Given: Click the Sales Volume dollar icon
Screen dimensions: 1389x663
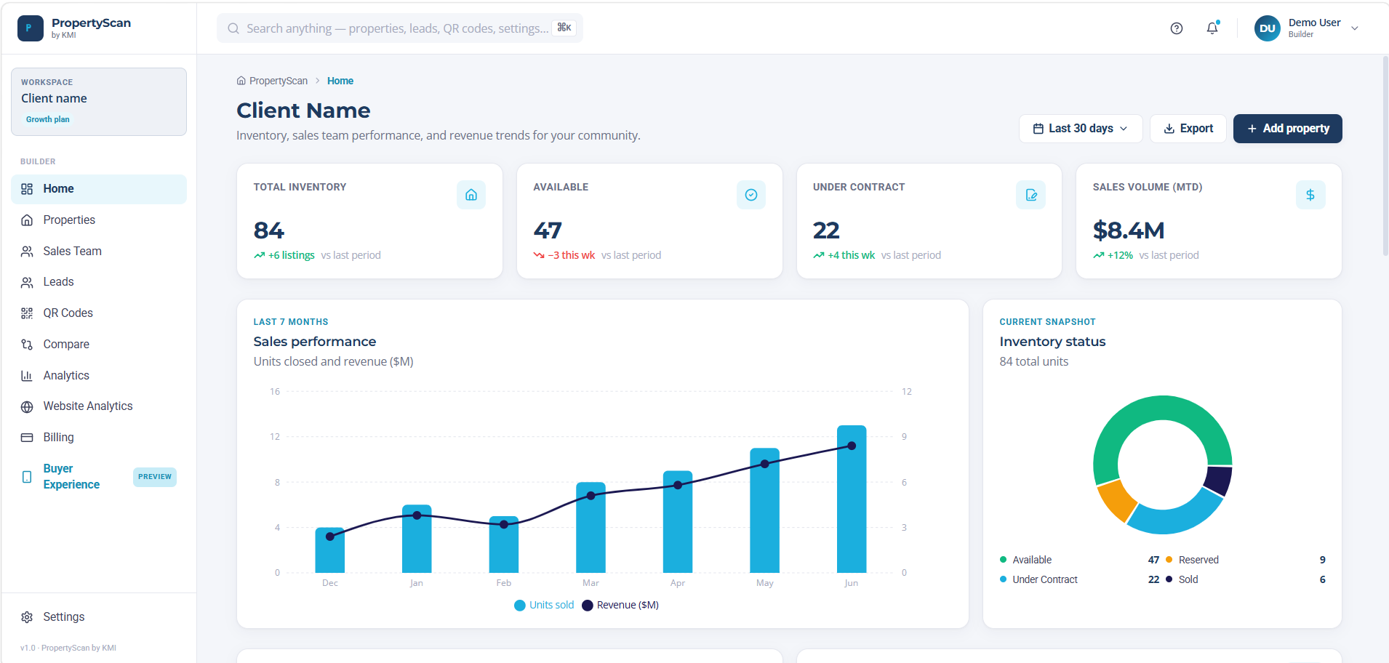Looking at the screenshot, I should click(x=1310, y=195).
